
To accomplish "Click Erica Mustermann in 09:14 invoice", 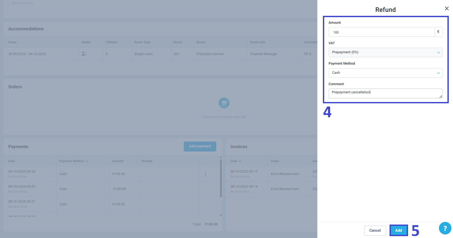I will click(285, 189).
